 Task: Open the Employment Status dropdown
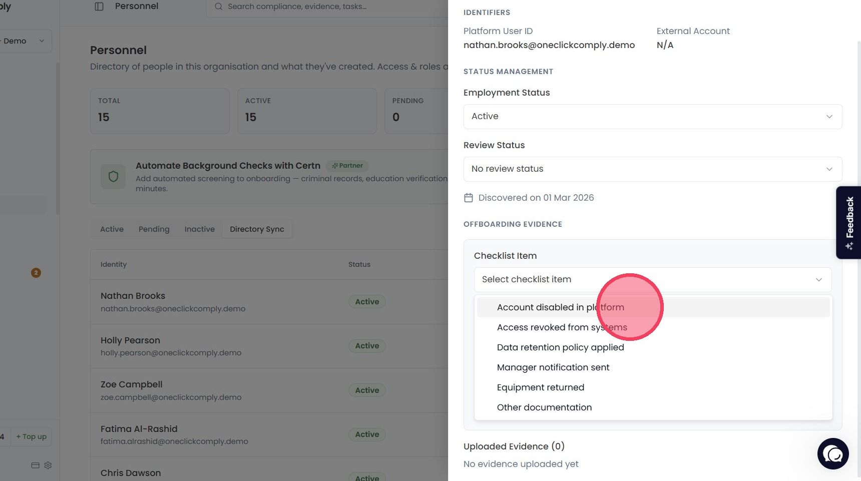click(x=653, y=117)
